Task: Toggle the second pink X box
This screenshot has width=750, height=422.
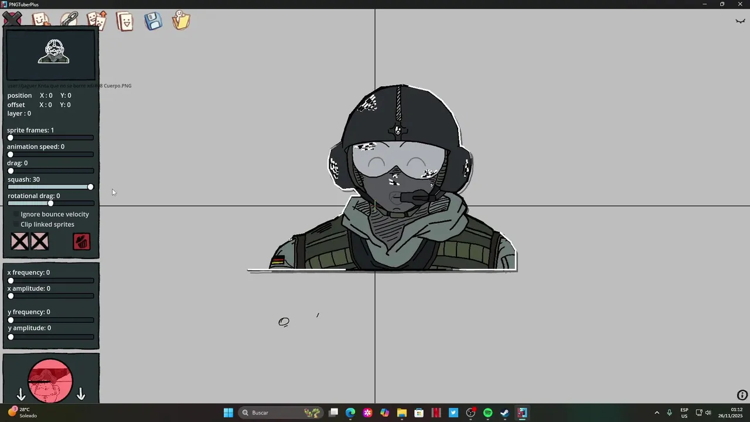Action: [40, 241]
